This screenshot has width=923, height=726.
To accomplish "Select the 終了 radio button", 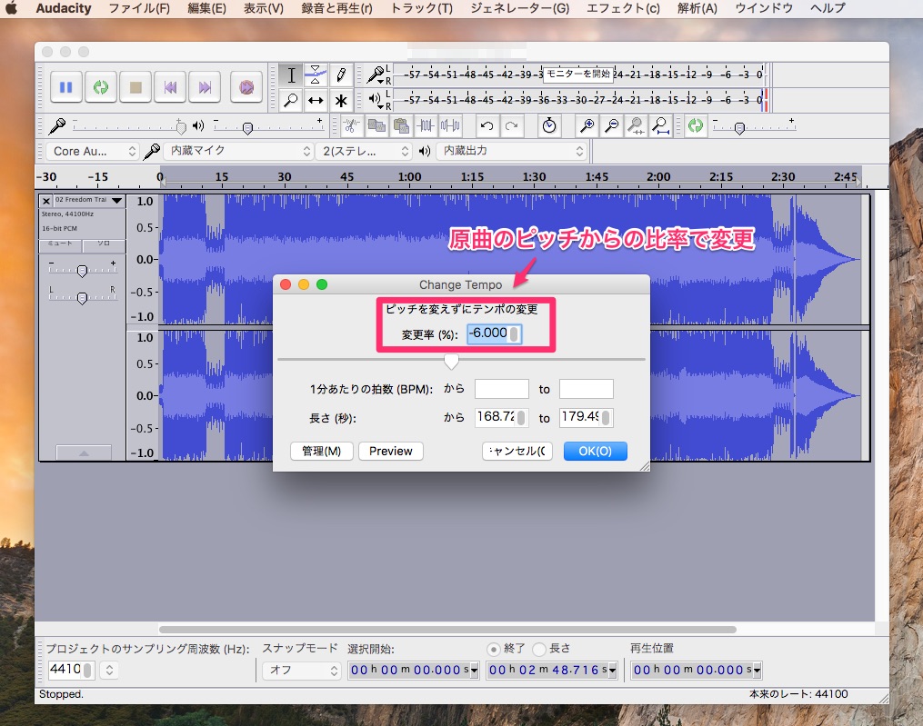I will point(493,649).
